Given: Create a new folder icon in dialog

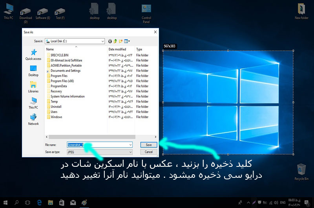Looking at the screenshot, I should [120, 41].
